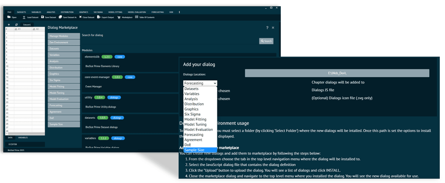Open the SIX SIGMA top menu tab
The height and width of the screenshot is (183, 445).
coord(98,12)
